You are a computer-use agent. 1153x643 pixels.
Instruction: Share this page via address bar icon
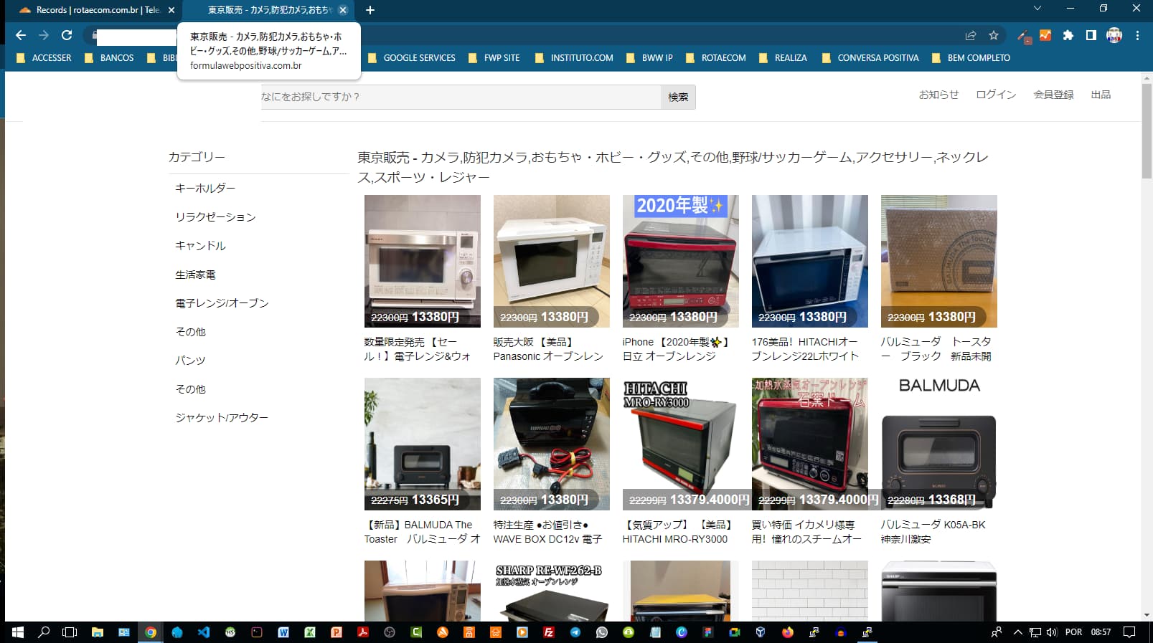pyautogui.click(x=971, y=35)
